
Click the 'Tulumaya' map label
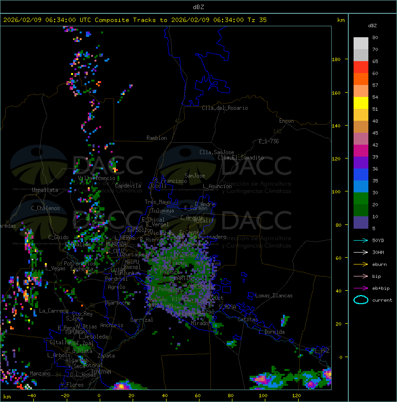point(163,211)
